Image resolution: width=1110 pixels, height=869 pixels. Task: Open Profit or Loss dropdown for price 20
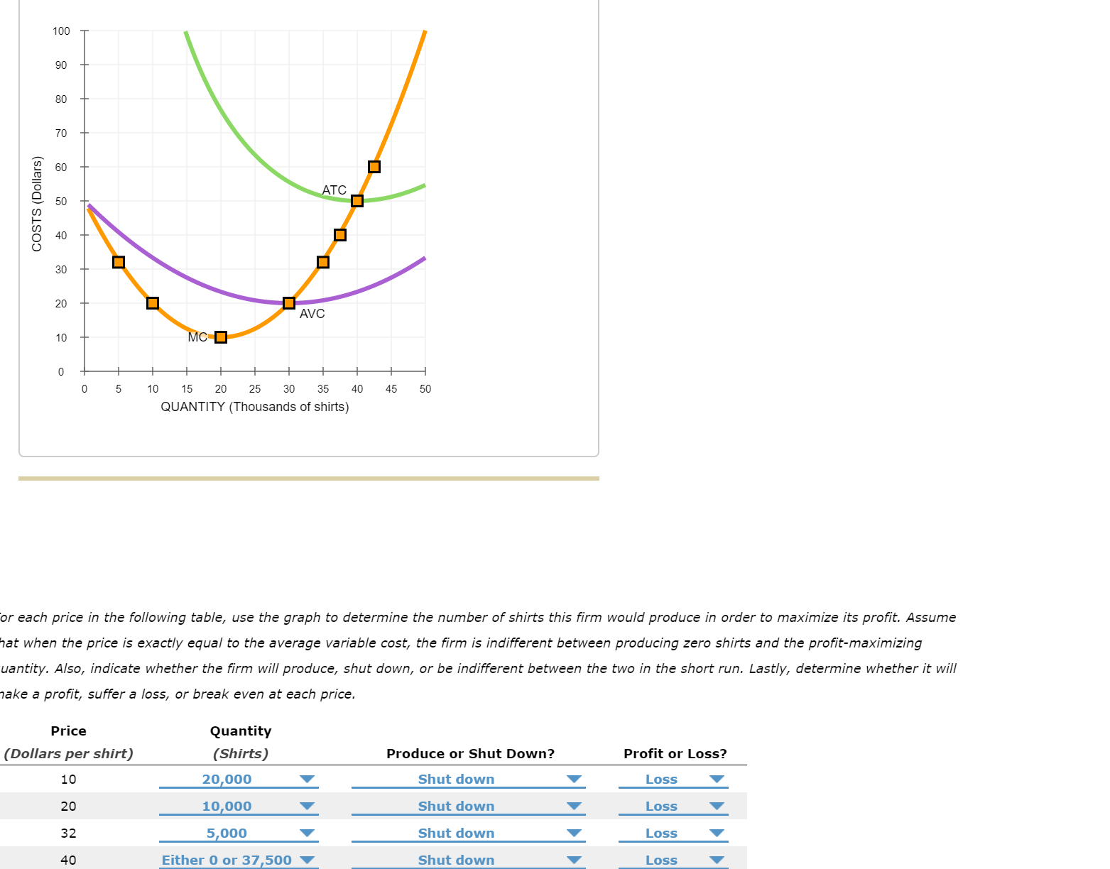click(673, 807)
